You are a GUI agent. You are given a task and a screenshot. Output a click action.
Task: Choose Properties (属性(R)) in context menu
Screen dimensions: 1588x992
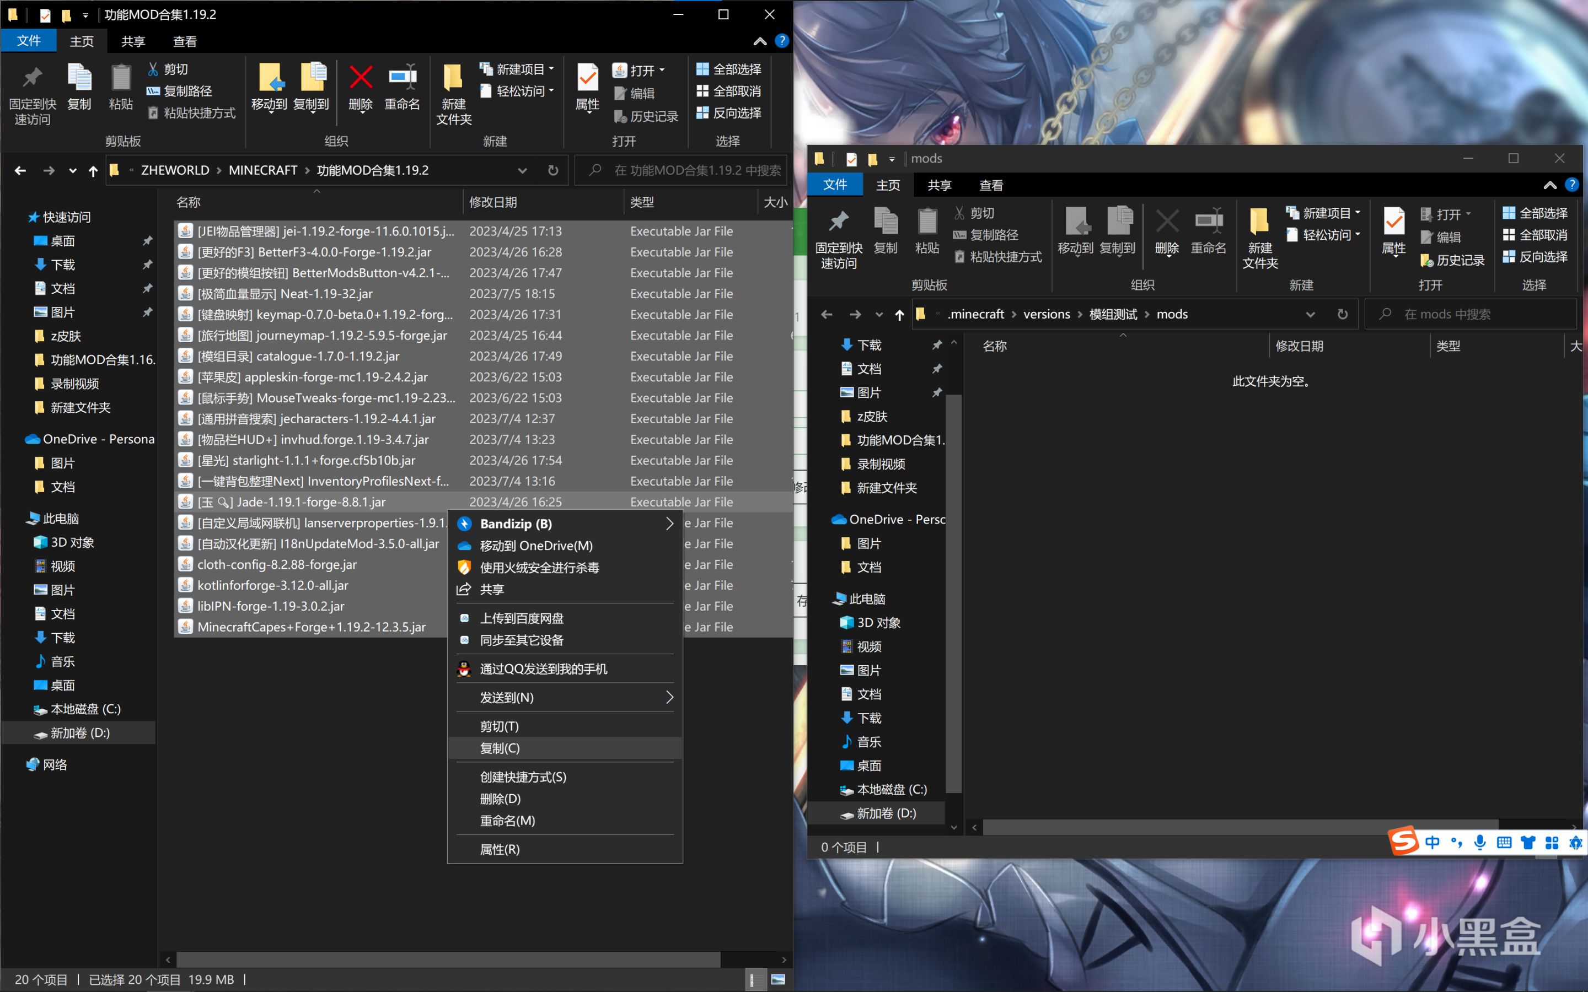point(565,850)
